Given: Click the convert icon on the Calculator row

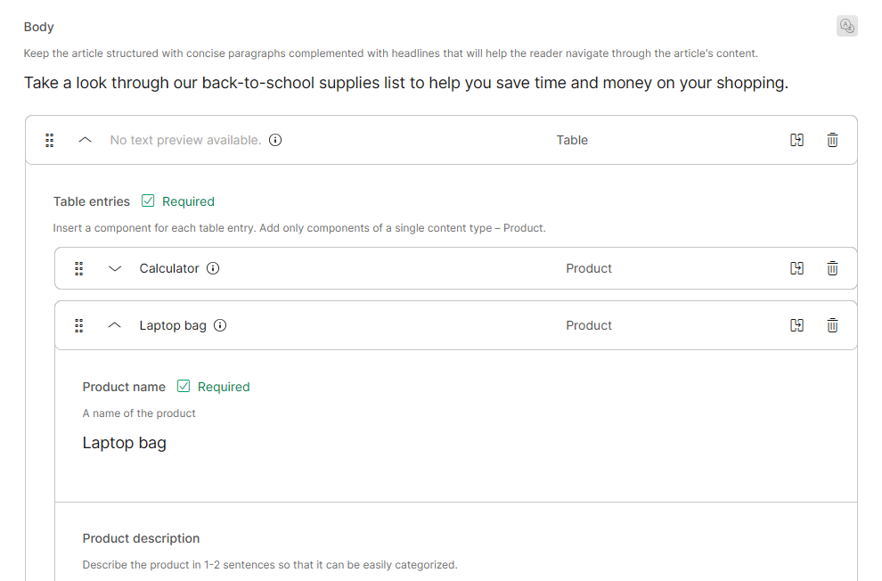Looking at the screenshot, I should point(797,268).
